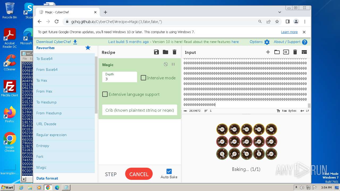The height and width of the screenshot is (191, 340).
Task: Select the To Hex operation
Action: coord(64,80)
